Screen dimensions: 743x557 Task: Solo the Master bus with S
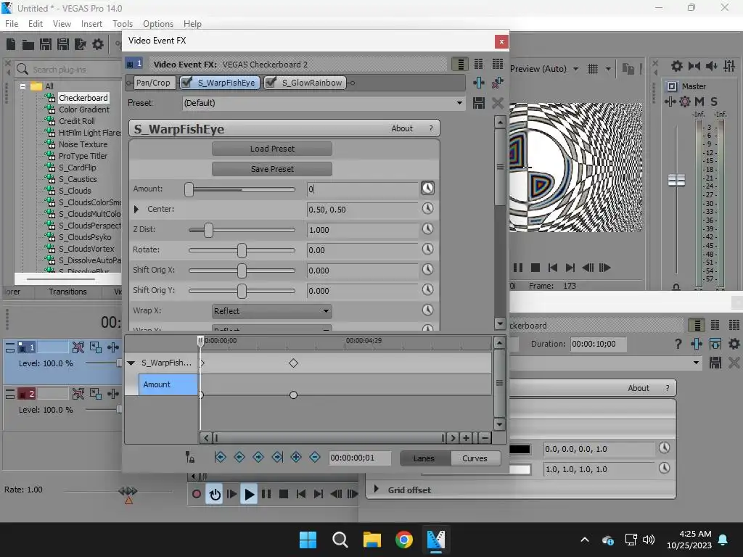[714, 102]
